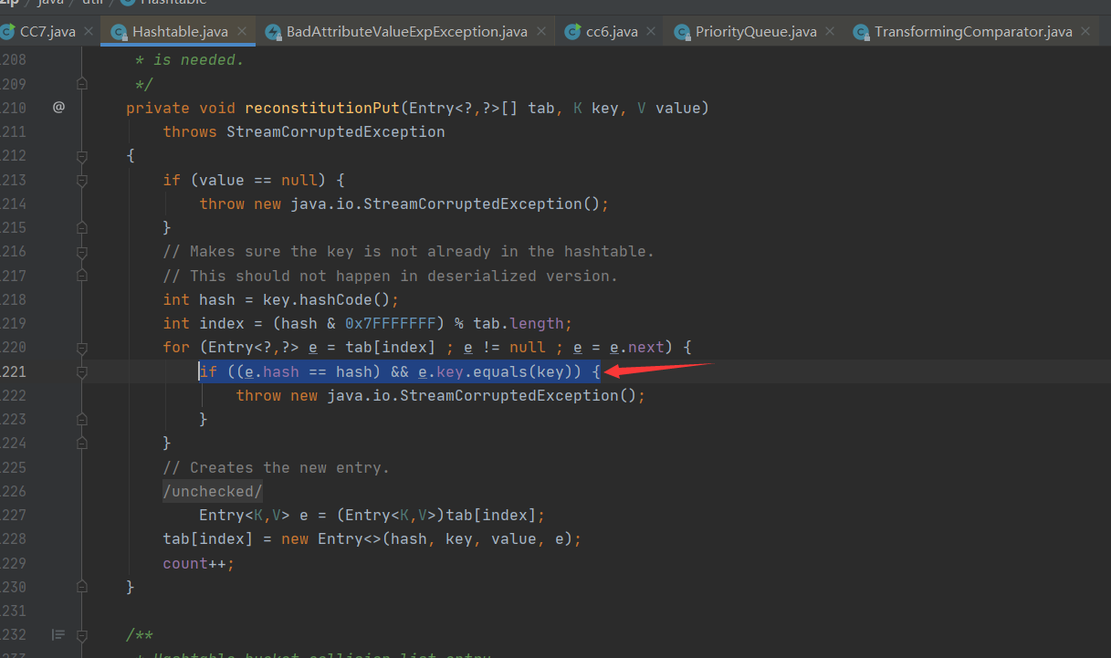Collapse the method body at line 212
This screenshot has width=1111, height=658.
pos(82,156)
